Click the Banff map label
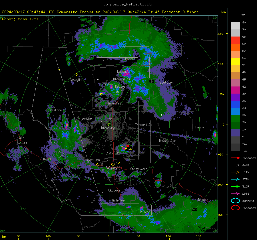The height and width of the screenshot is (240, 257). pos(47,159)
